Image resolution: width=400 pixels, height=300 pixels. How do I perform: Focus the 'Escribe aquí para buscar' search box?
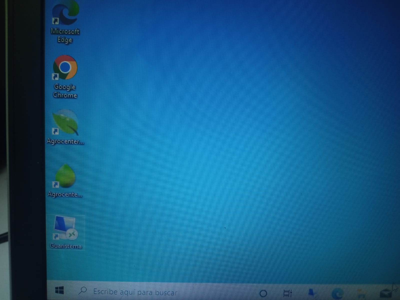pyautogui.click(x=135, y=292)
